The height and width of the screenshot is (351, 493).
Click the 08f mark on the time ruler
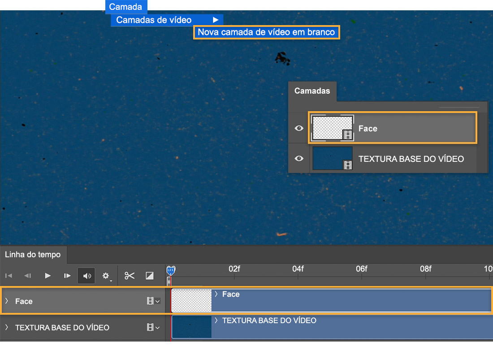[425, 269]
